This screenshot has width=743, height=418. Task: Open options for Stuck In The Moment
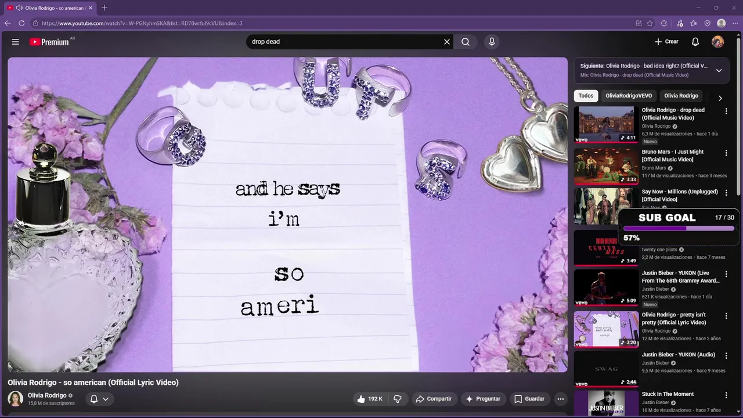726,395
